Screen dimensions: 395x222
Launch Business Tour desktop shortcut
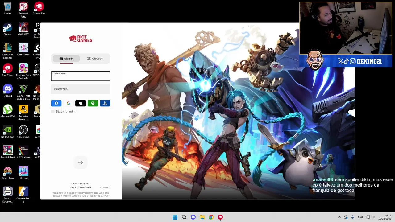(23, 72)
